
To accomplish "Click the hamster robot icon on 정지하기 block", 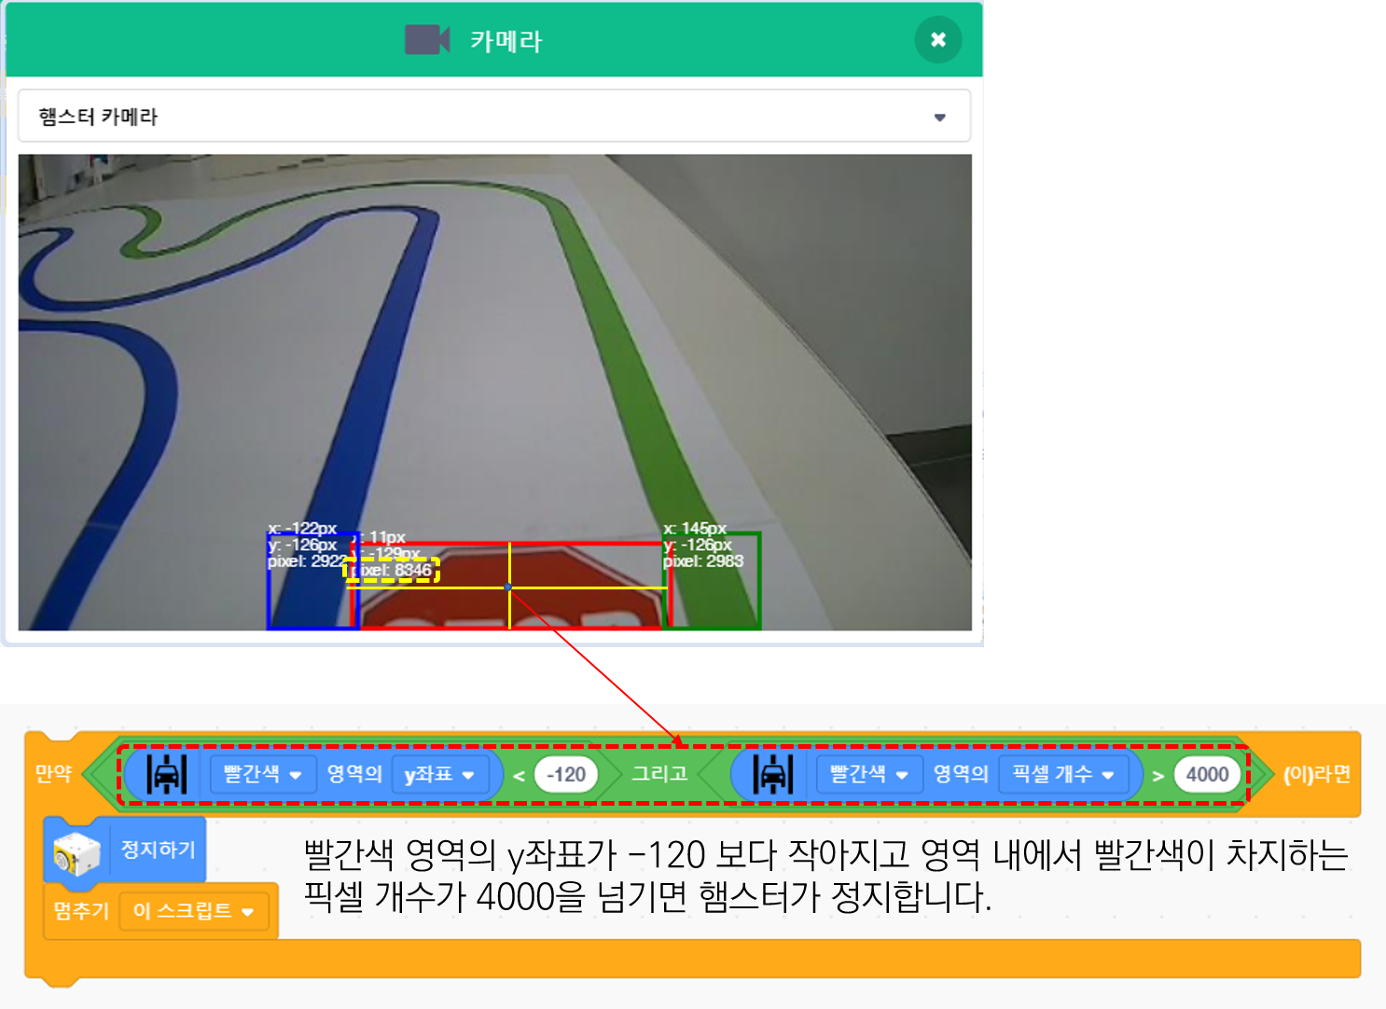I will 76,852.
